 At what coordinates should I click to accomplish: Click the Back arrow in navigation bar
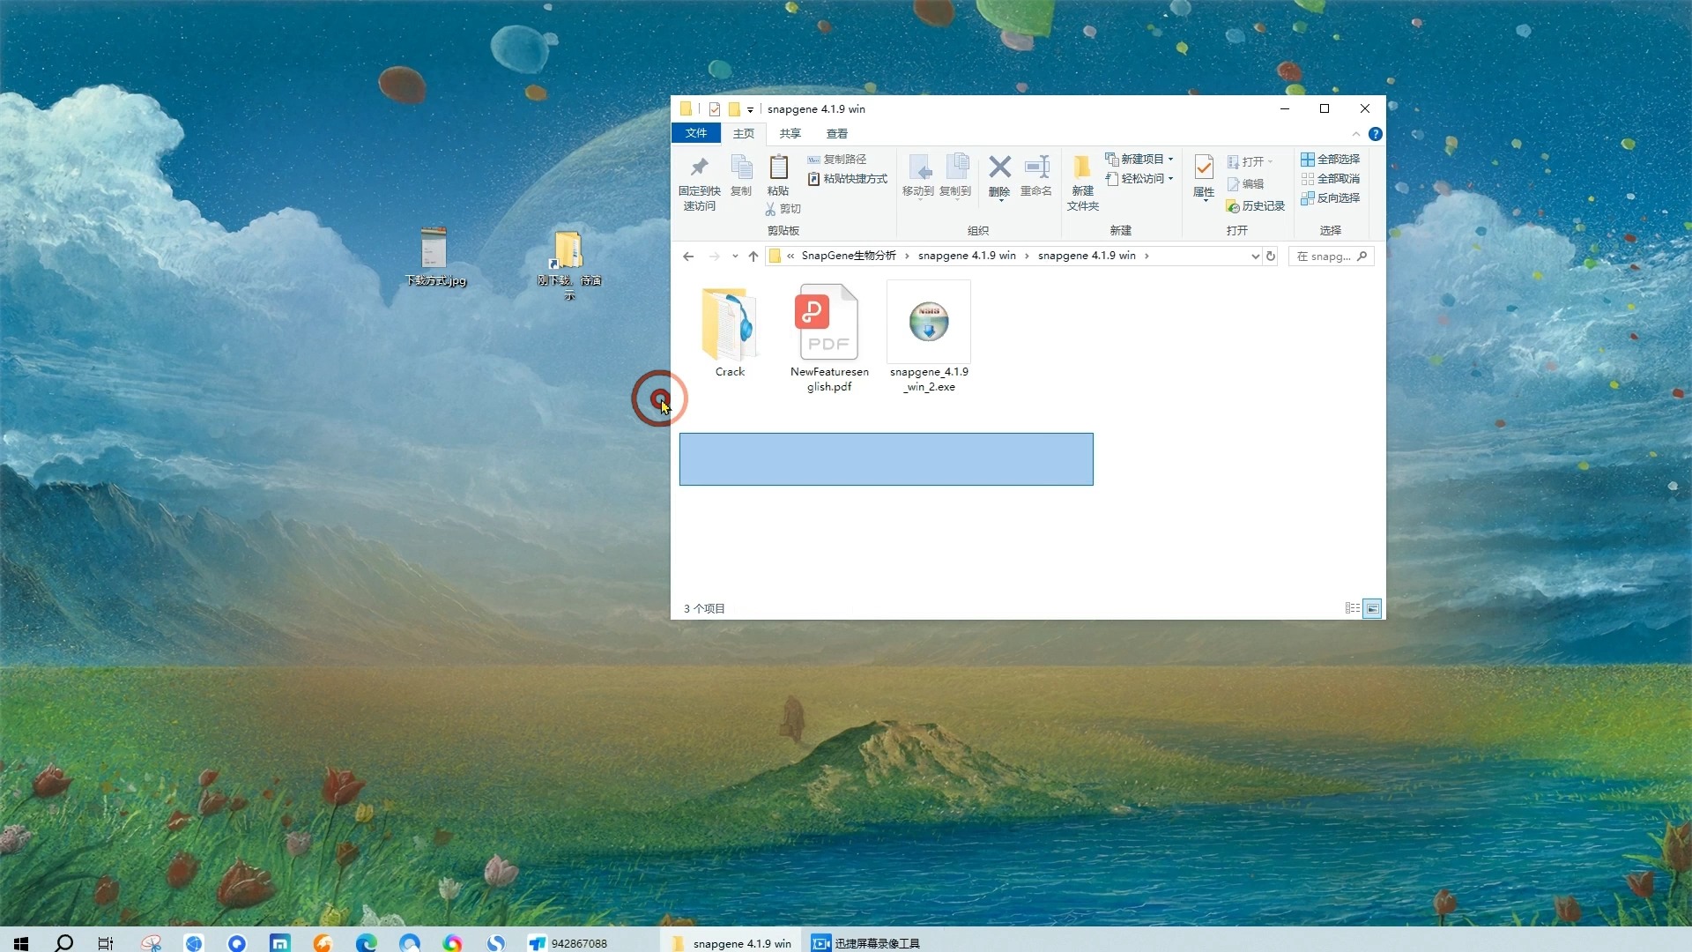pyautogui.click(x=688, y=257)
